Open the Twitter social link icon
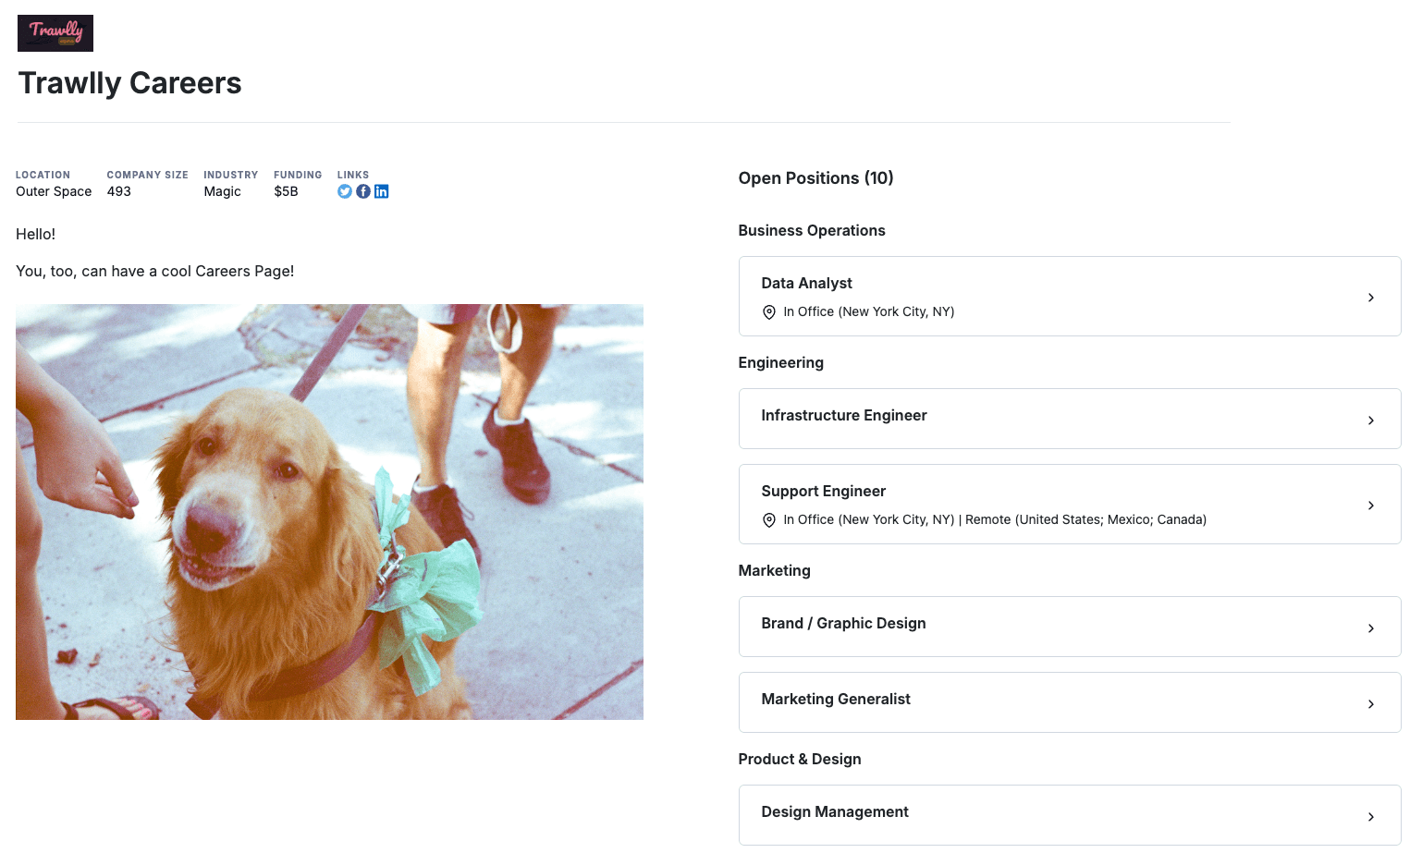The height and width of the screenshot is (853, 1422). point(345,191)
